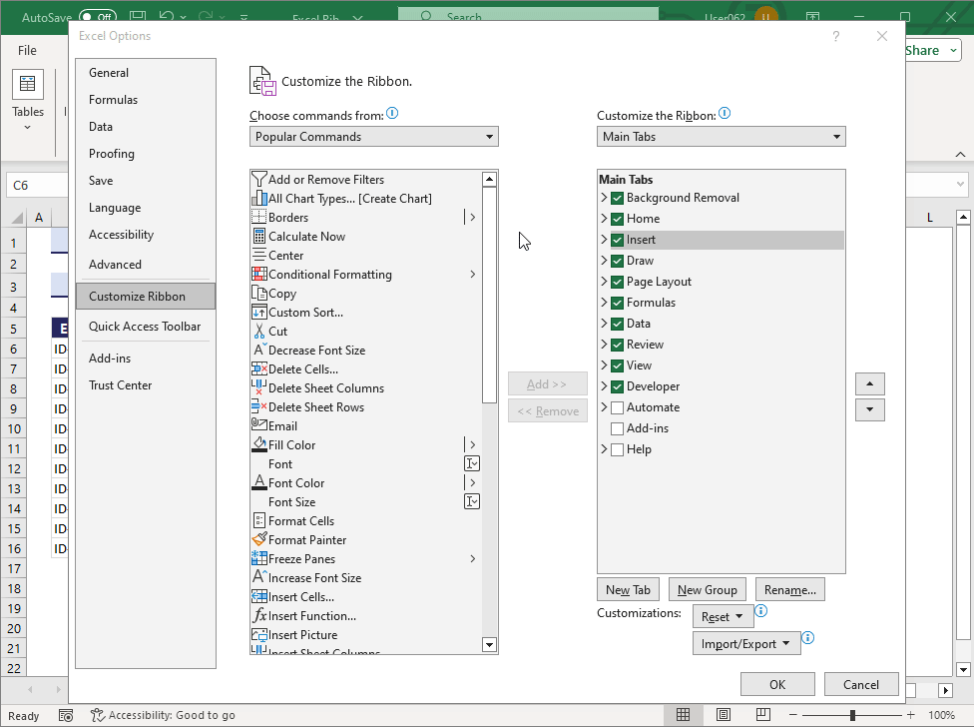This screenshot has width=974, height=727.
Task: Uncheck the Background Removal tab checkbox
Action: click(617, 198)
